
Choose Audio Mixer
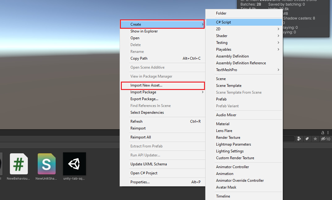pyautogui.click(x=244, y=115)
